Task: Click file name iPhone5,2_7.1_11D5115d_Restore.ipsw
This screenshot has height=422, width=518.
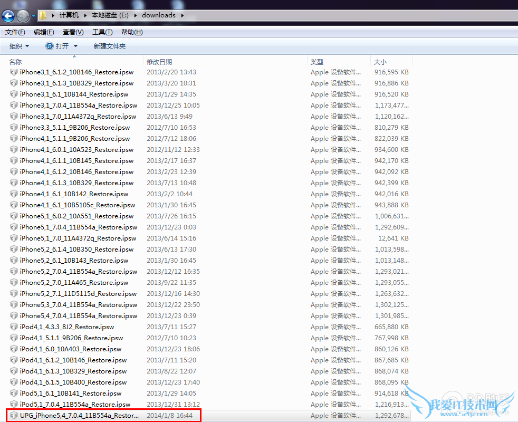Action: (78, 293)
